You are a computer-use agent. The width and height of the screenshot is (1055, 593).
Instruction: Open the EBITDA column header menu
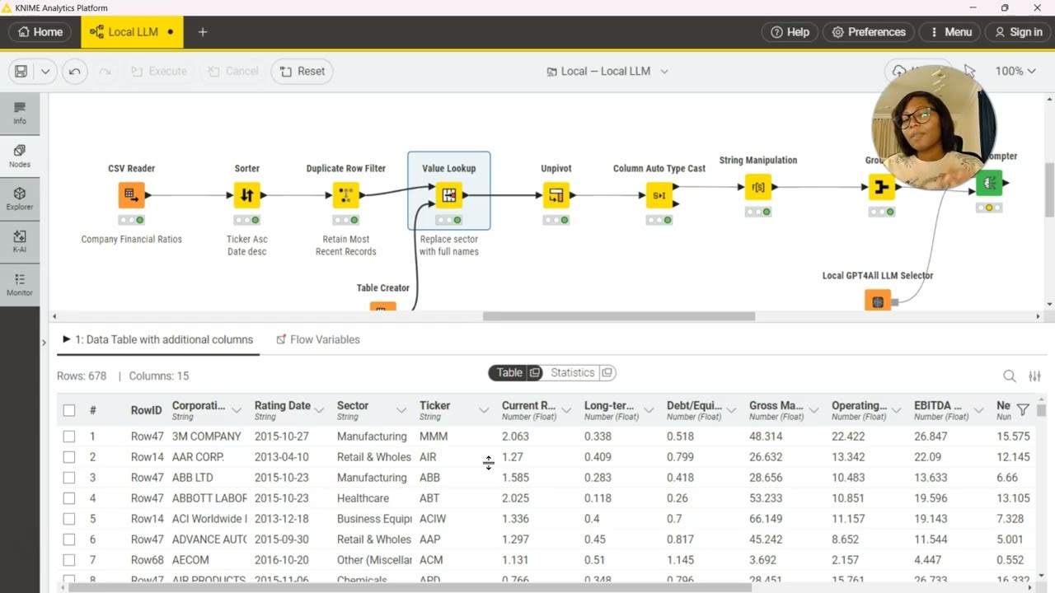click(x=978, y=409)
